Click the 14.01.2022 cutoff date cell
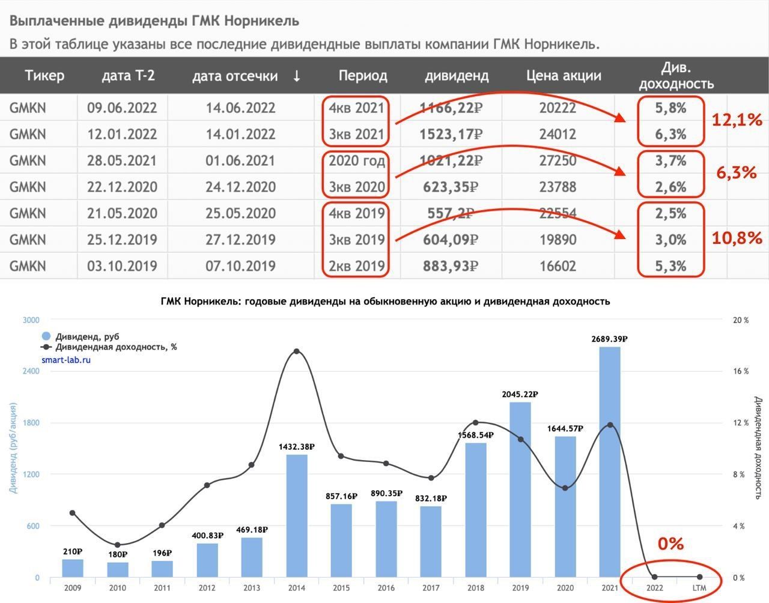Viewport: 769px width, 603px height. (240, 135)
